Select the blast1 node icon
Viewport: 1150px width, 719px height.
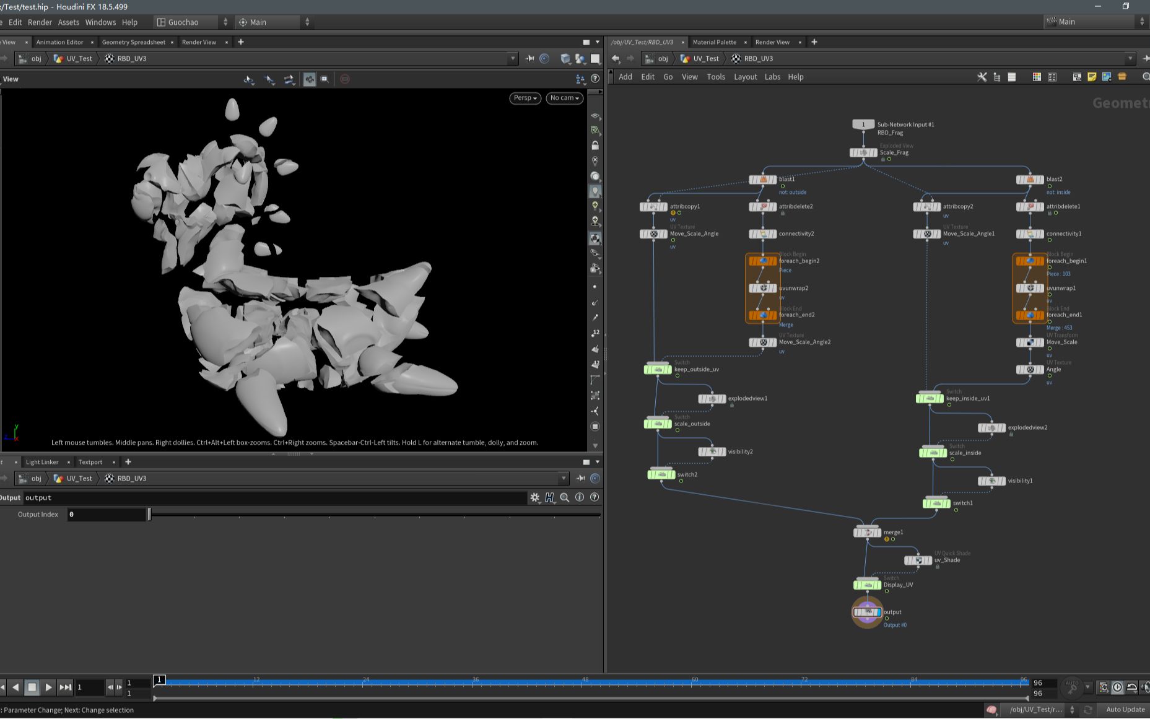[762, 180]
